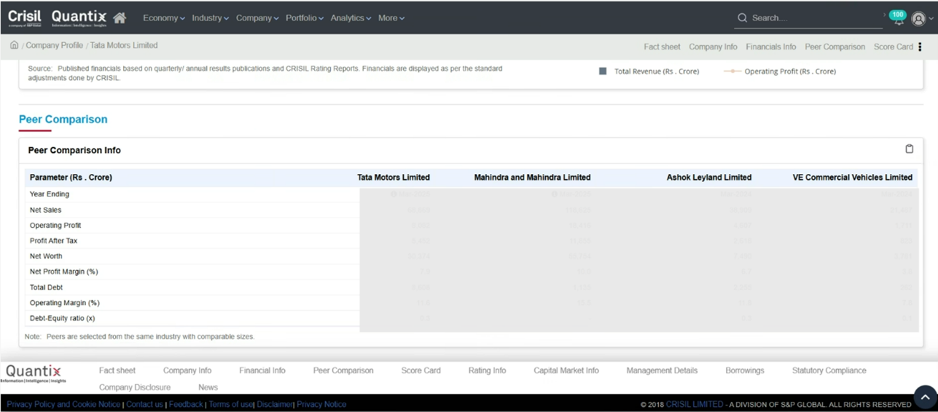This screenshot has height=412, width=938.
Task: Open Rating Info in the footer navigation
Action: (487, 370)
